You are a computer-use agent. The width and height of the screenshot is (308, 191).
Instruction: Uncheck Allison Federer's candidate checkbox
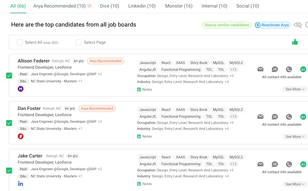[9, 76]
